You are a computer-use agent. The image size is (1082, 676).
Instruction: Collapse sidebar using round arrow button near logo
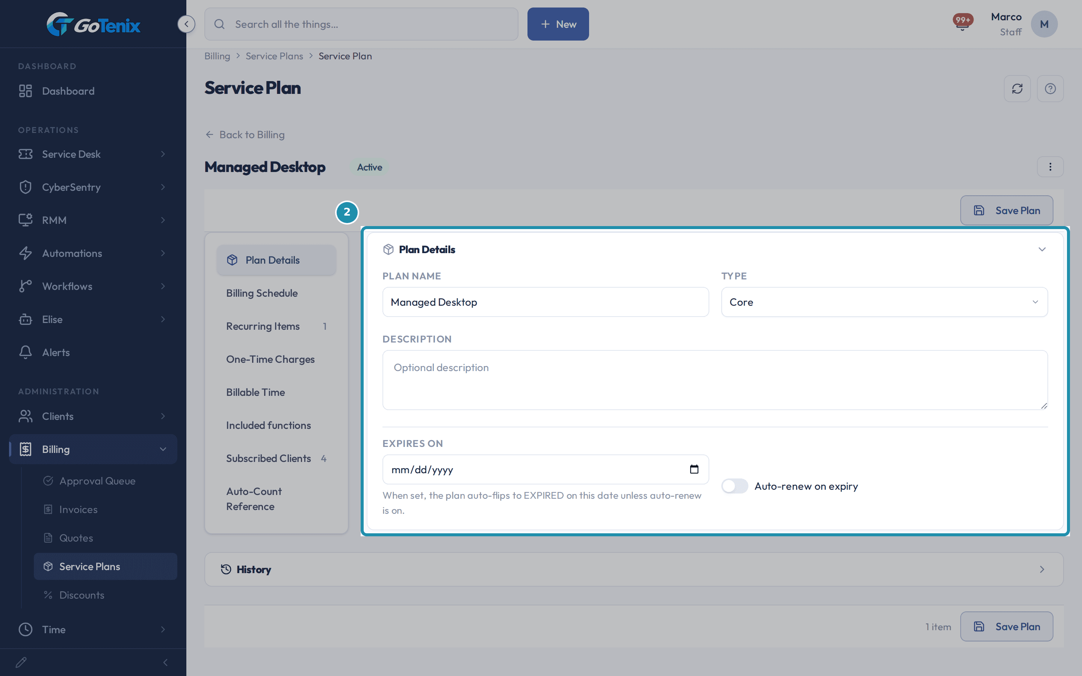186,24
